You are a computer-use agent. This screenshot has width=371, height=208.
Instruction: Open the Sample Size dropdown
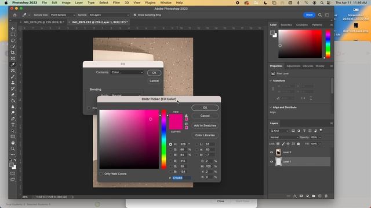coord(63,15)
